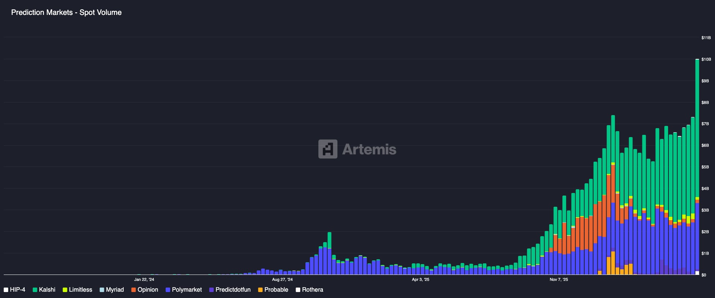Click the Myriad legend color swatch
The image size is (715, 298).
point(102,290)
